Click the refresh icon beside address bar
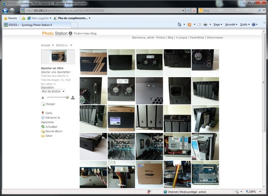Viewport: 268px width, 196px height. (x=188, y=10)
